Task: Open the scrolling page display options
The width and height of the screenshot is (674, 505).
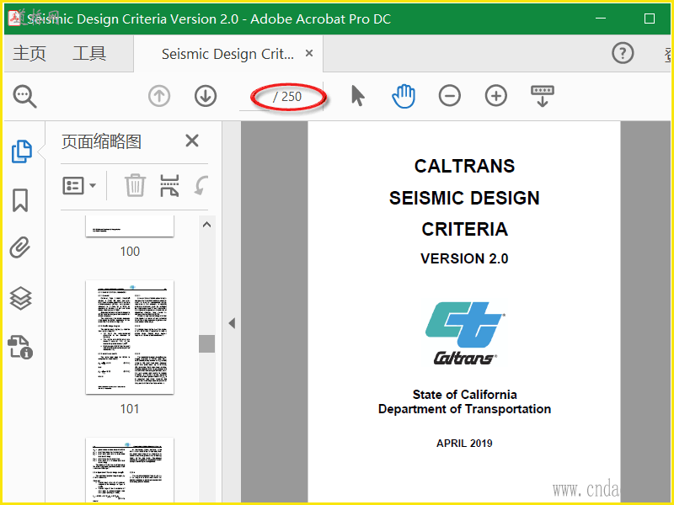Action: tap(543, 96)
